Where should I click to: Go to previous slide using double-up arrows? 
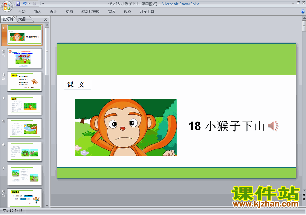click(304, 195)
